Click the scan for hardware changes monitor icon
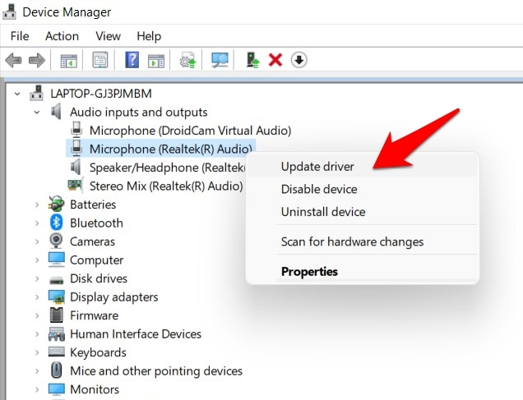 click(220, 60)
